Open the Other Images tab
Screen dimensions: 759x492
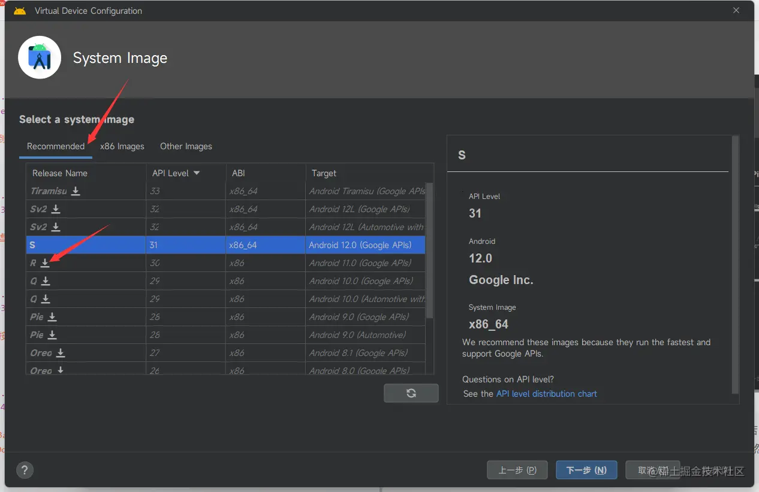point(186,146)
